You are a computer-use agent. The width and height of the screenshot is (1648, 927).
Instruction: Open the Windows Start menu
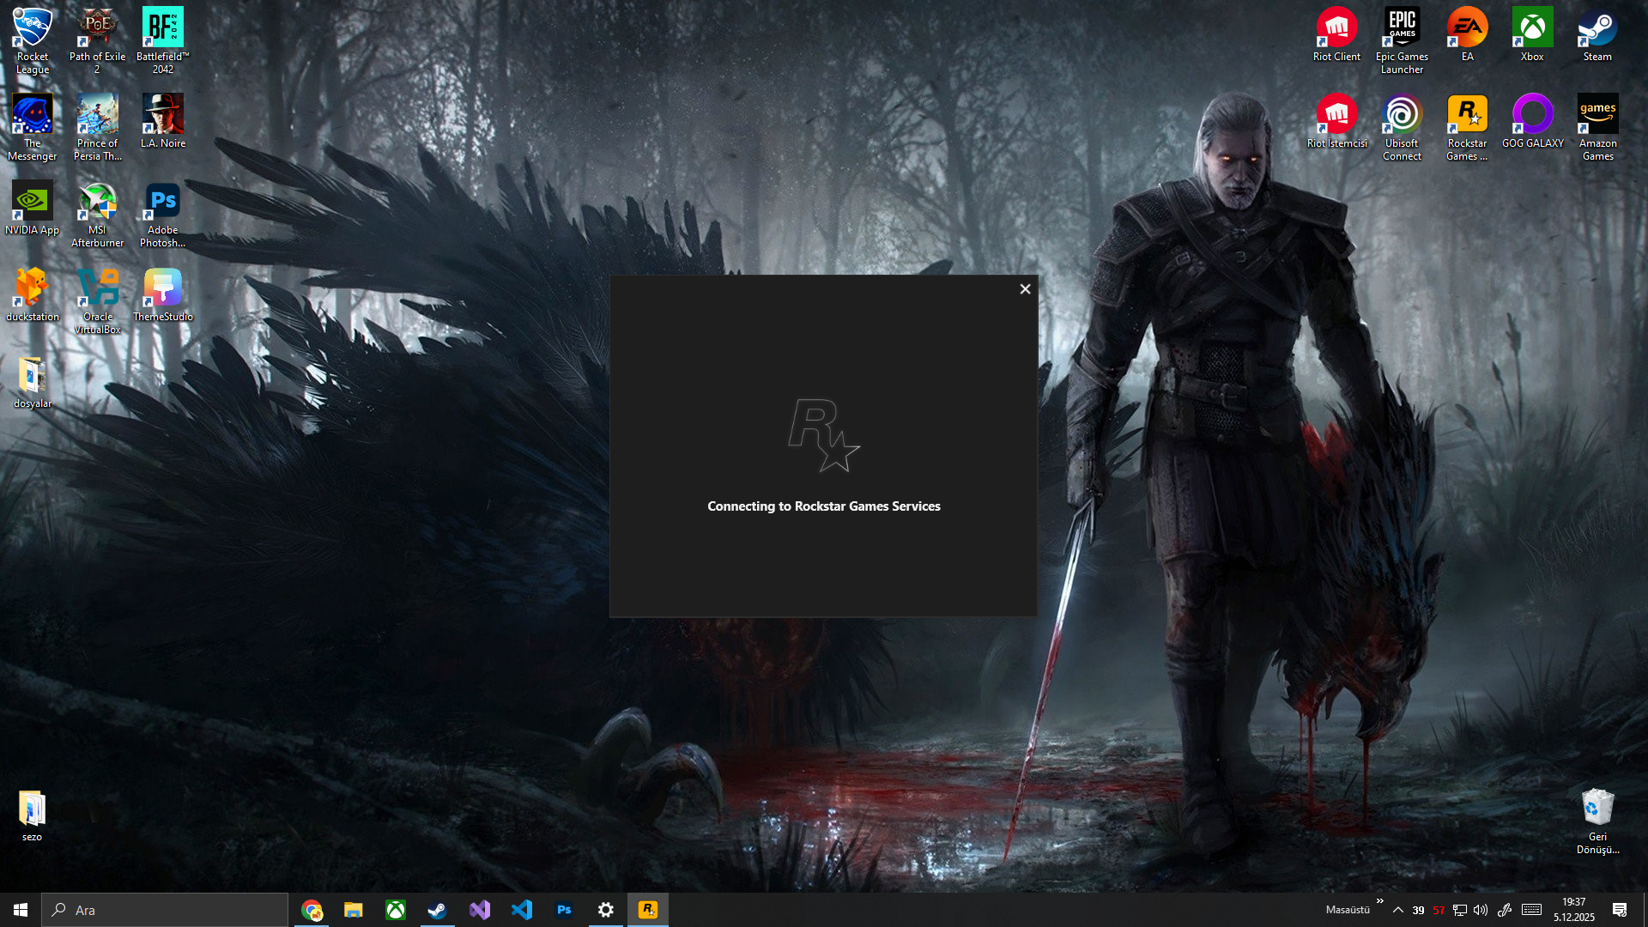click(x=21, y=910)
